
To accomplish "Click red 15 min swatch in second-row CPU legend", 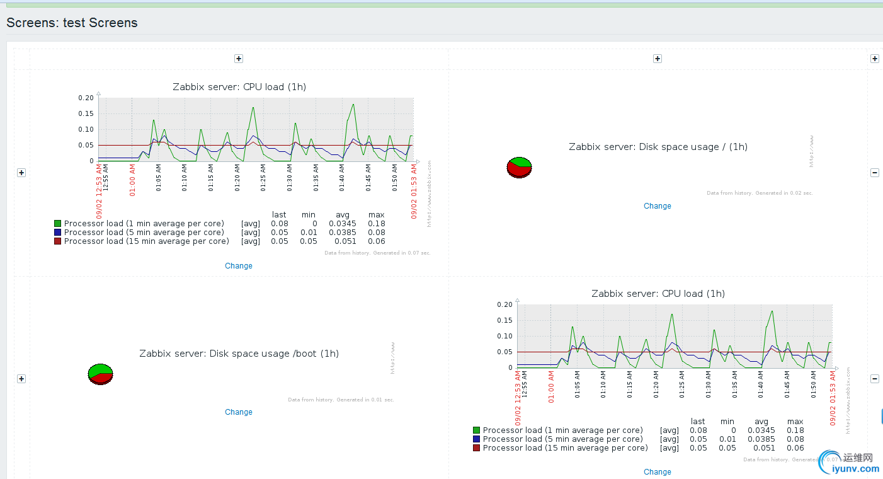I will 477,448.
